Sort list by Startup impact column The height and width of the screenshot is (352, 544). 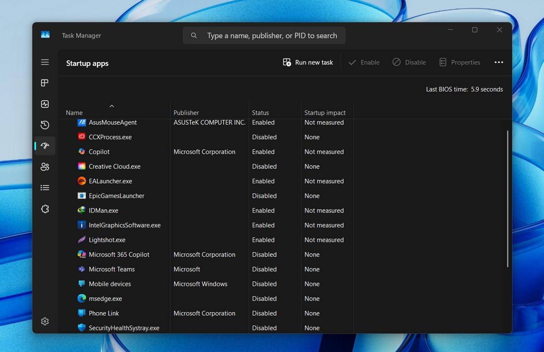click(x=325, y=112)
